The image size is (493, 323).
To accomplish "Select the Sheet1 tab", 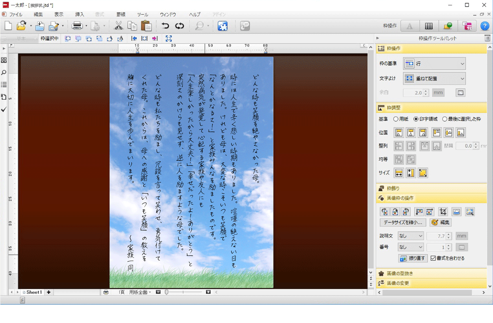I will click(32, 292).
